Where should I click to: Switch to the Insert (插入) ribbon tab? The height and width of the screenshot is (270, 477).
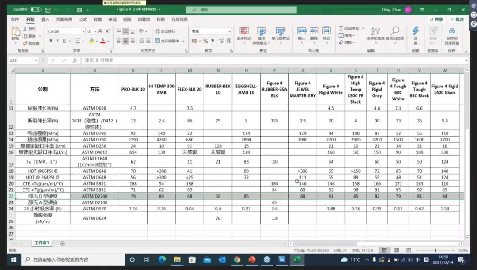tap(45, 19)
